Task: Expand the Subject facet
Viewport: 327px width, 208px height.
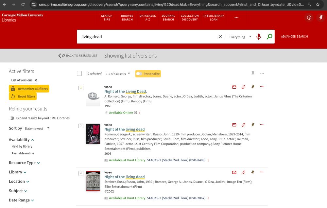Action: tap(18, 191)
